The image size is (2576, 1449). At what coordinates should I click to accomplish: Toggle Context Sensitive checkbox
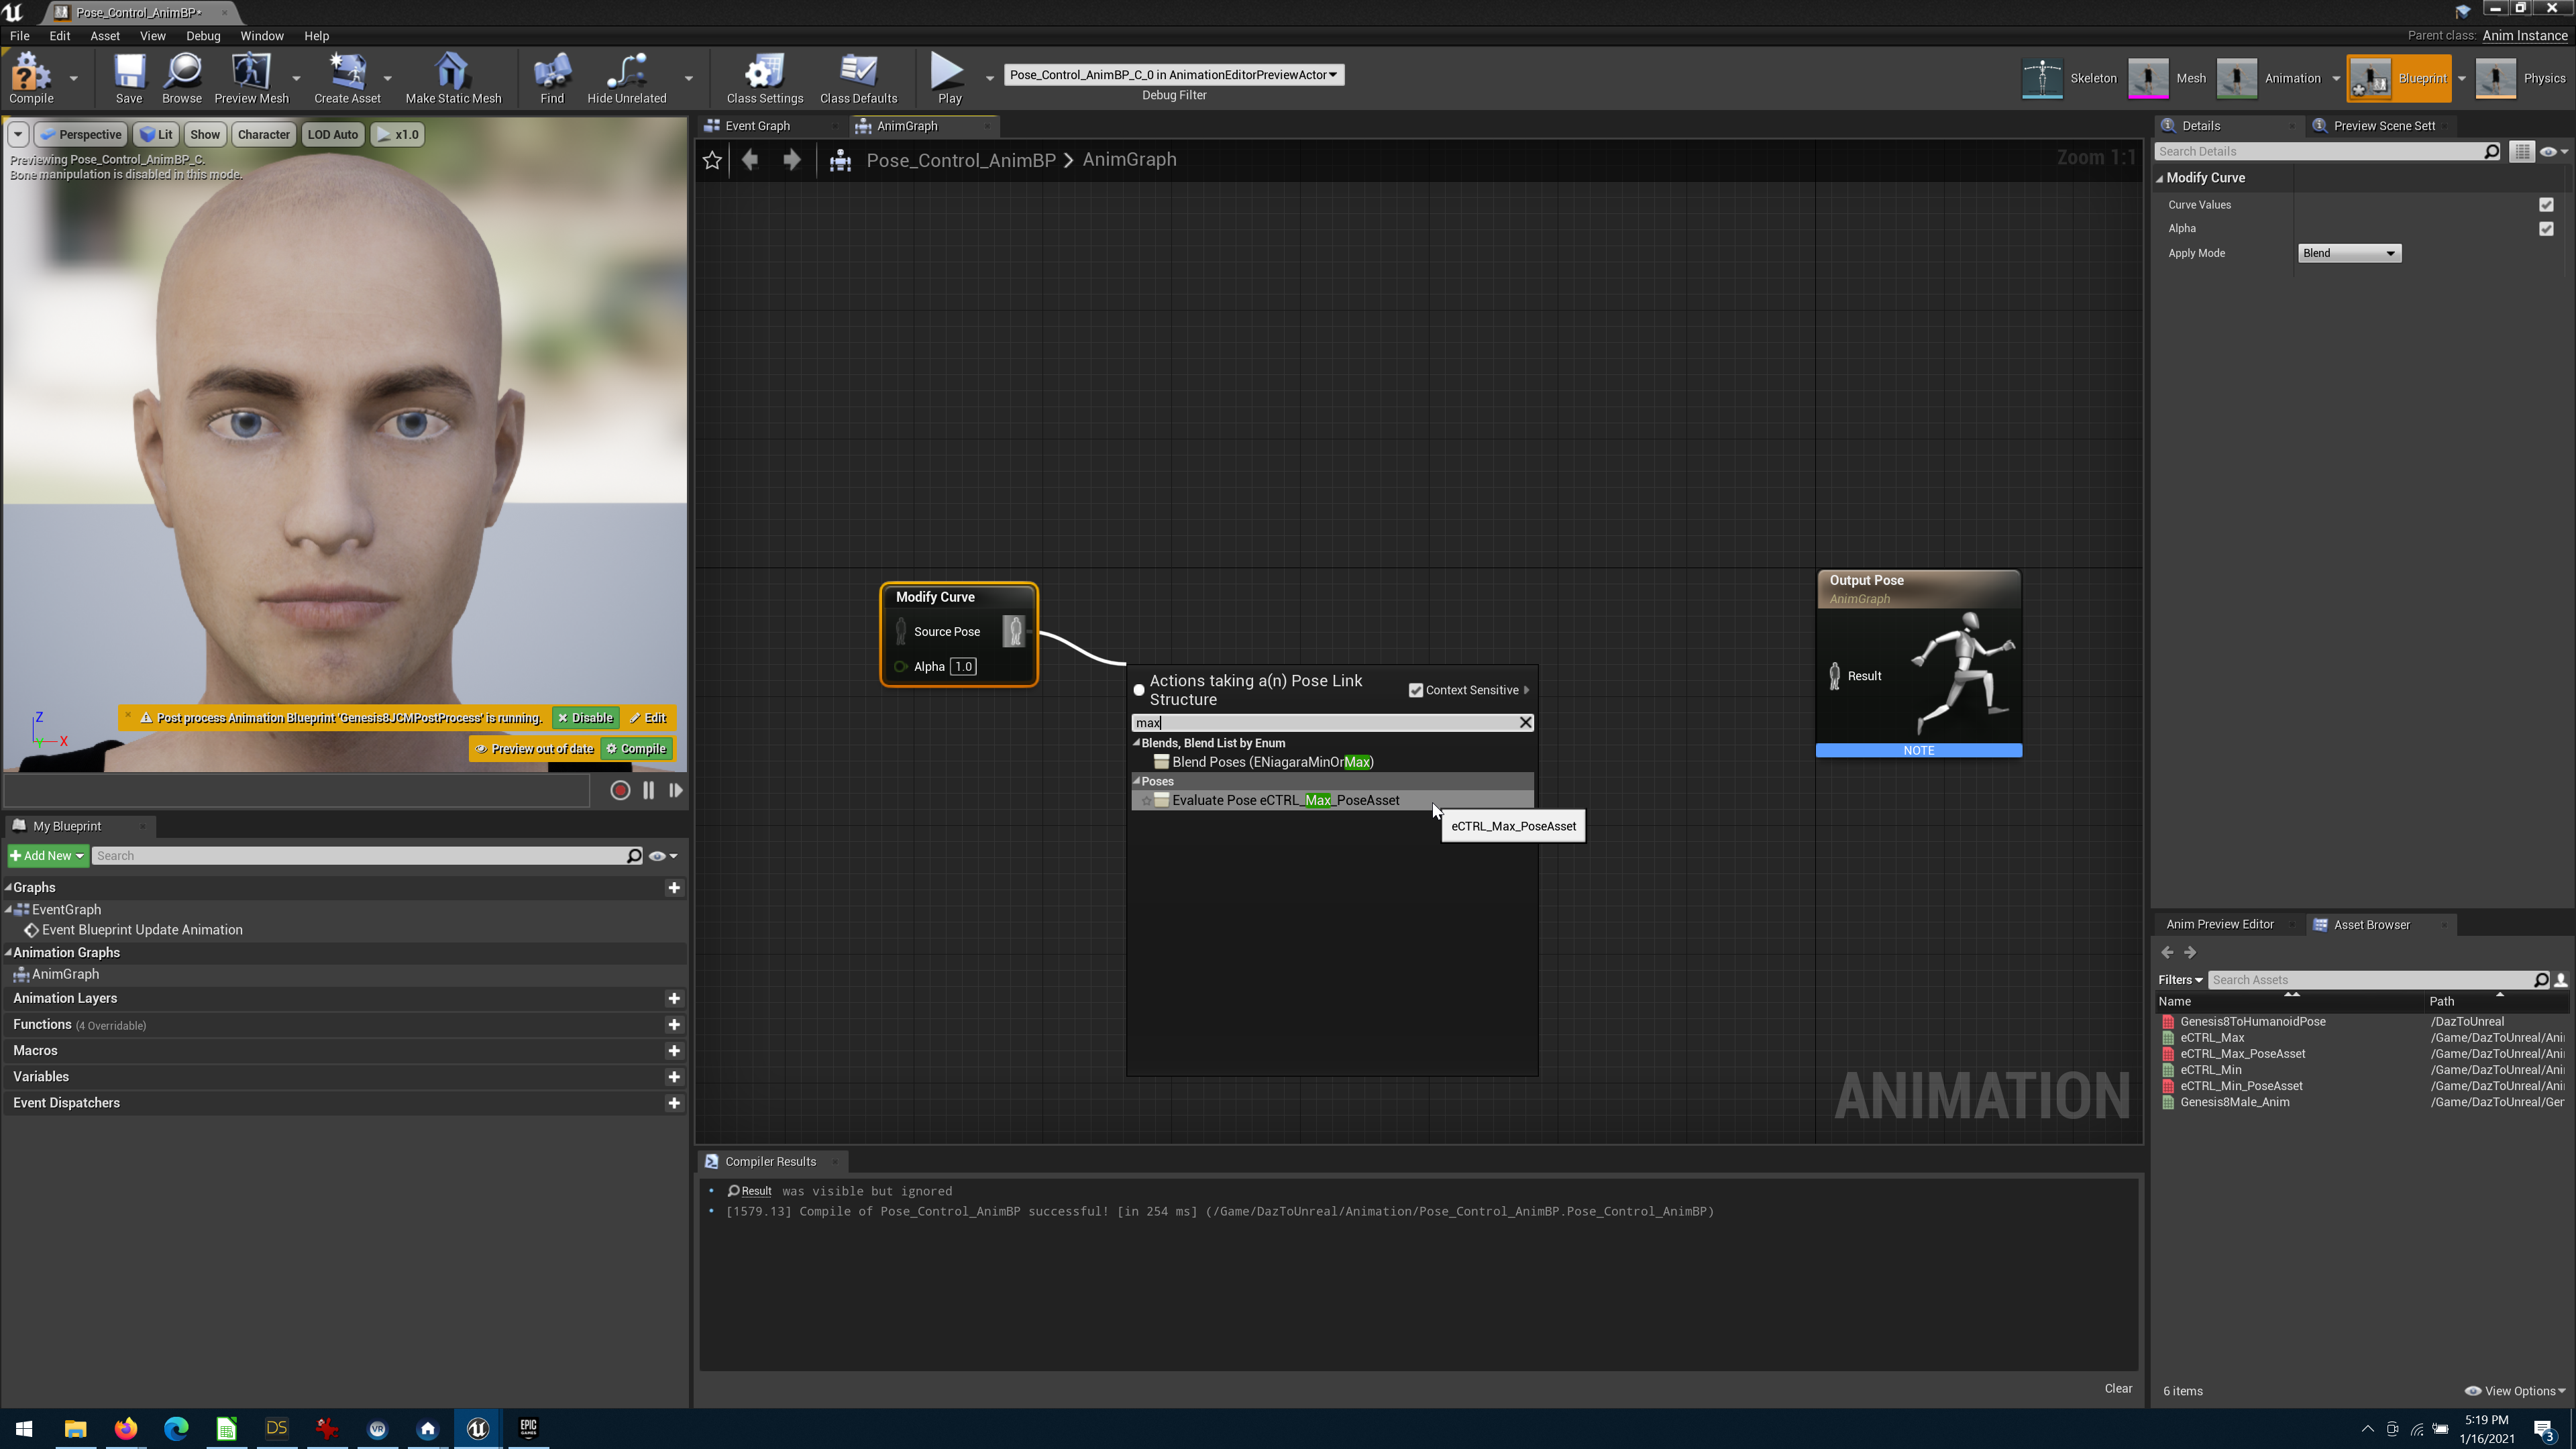tap(1415, 690)
